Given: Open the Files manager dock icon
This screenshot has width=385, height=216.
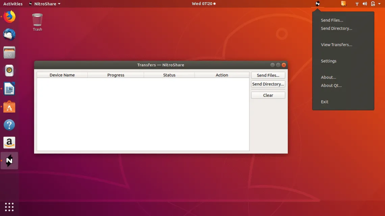Looking at the screenshot, I should click(x=9, y=53).
